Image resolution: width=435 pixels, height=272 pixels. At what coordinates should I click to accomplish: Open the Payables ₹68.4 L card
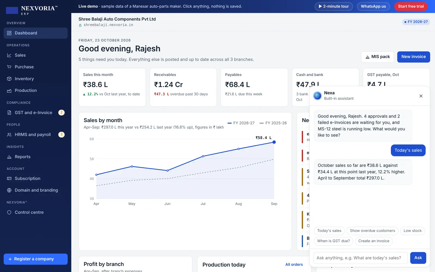[254, 87]
